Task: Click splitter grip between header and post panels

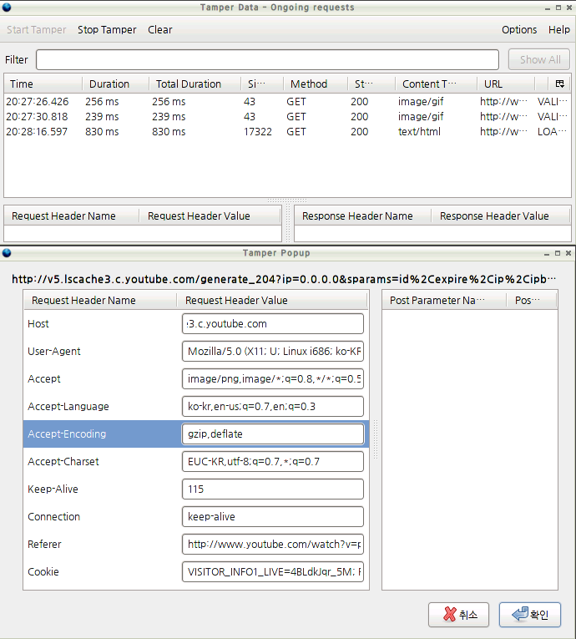Action: [x=375, y=439]
